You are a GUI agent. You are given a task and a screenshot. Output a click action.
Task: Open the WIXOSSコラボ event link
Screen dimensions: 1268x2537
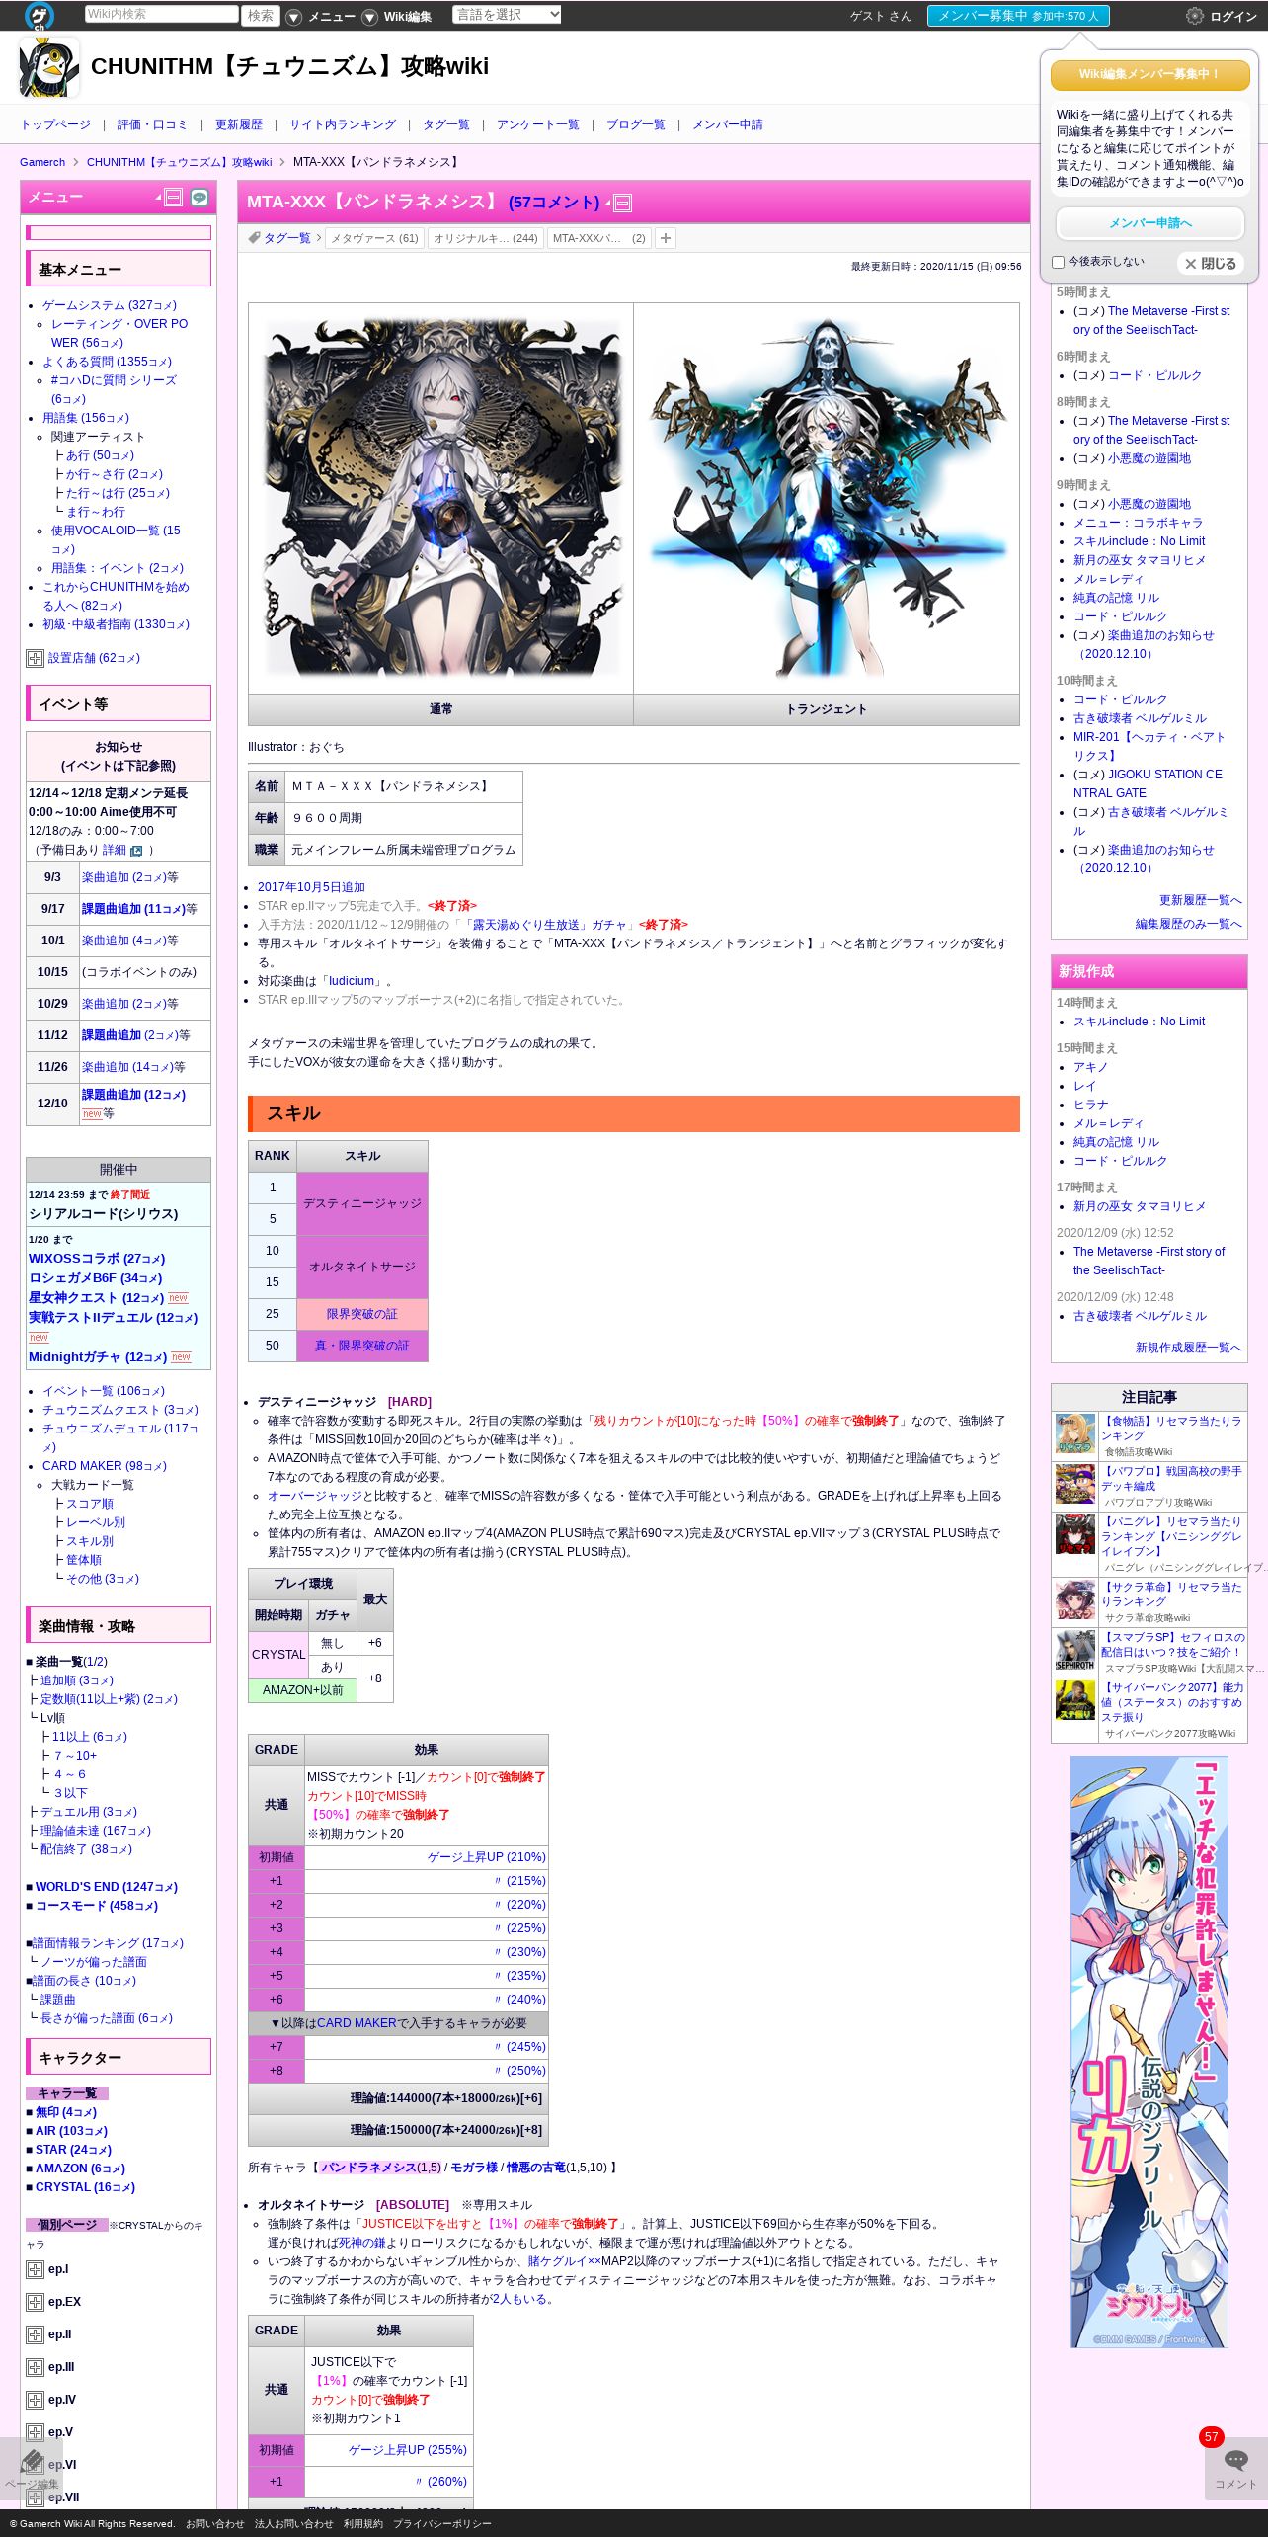(x=97, y=1259)
